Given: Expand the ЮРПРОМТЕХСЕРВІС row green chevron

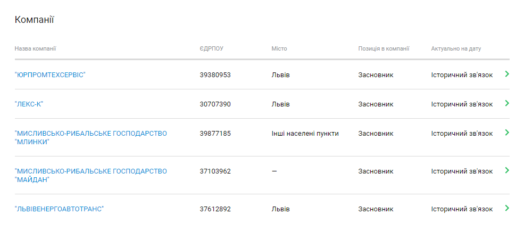Looking at the screenshot, I should [507, 74].
